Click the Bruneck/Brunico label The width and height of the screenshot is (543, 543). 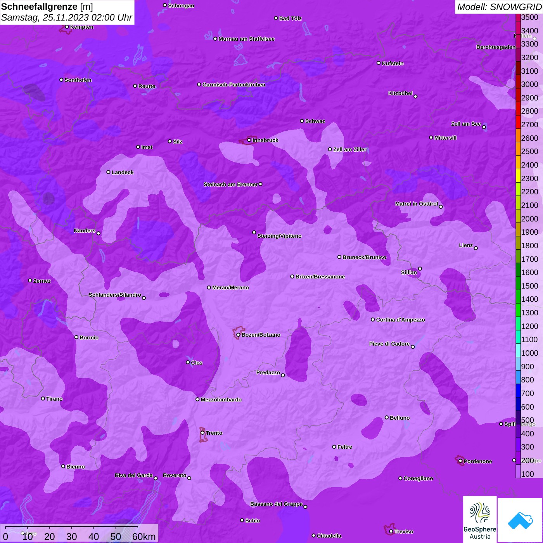(x=364, y=257)
